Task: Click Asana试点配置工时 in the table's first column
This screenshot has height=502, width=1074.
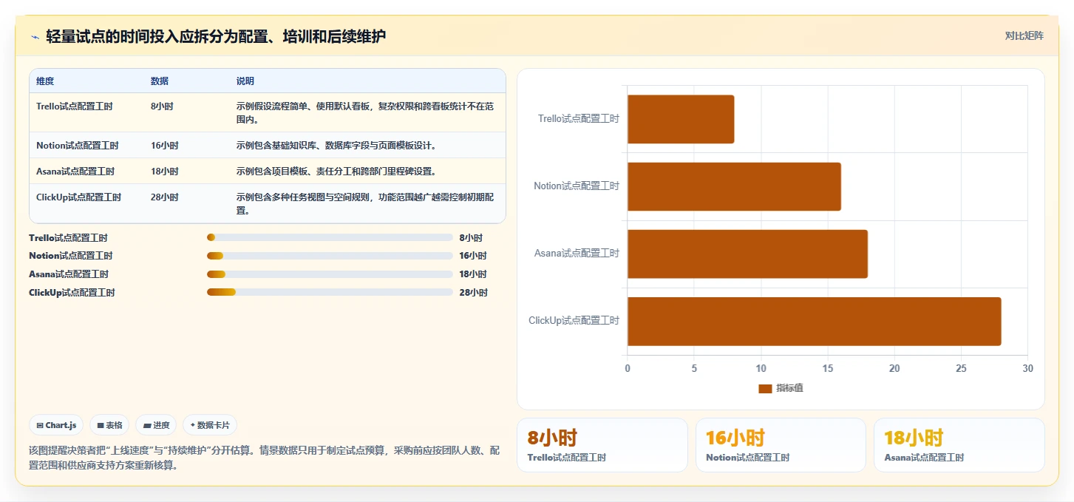Action: click(75, 172)
